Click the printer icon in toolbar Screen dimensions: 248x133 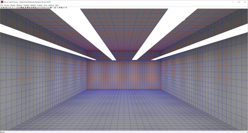4,8
